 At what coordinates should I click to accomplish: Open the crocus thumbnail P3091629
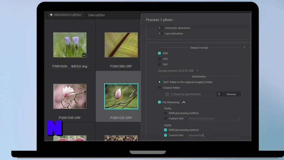point(70,45)
